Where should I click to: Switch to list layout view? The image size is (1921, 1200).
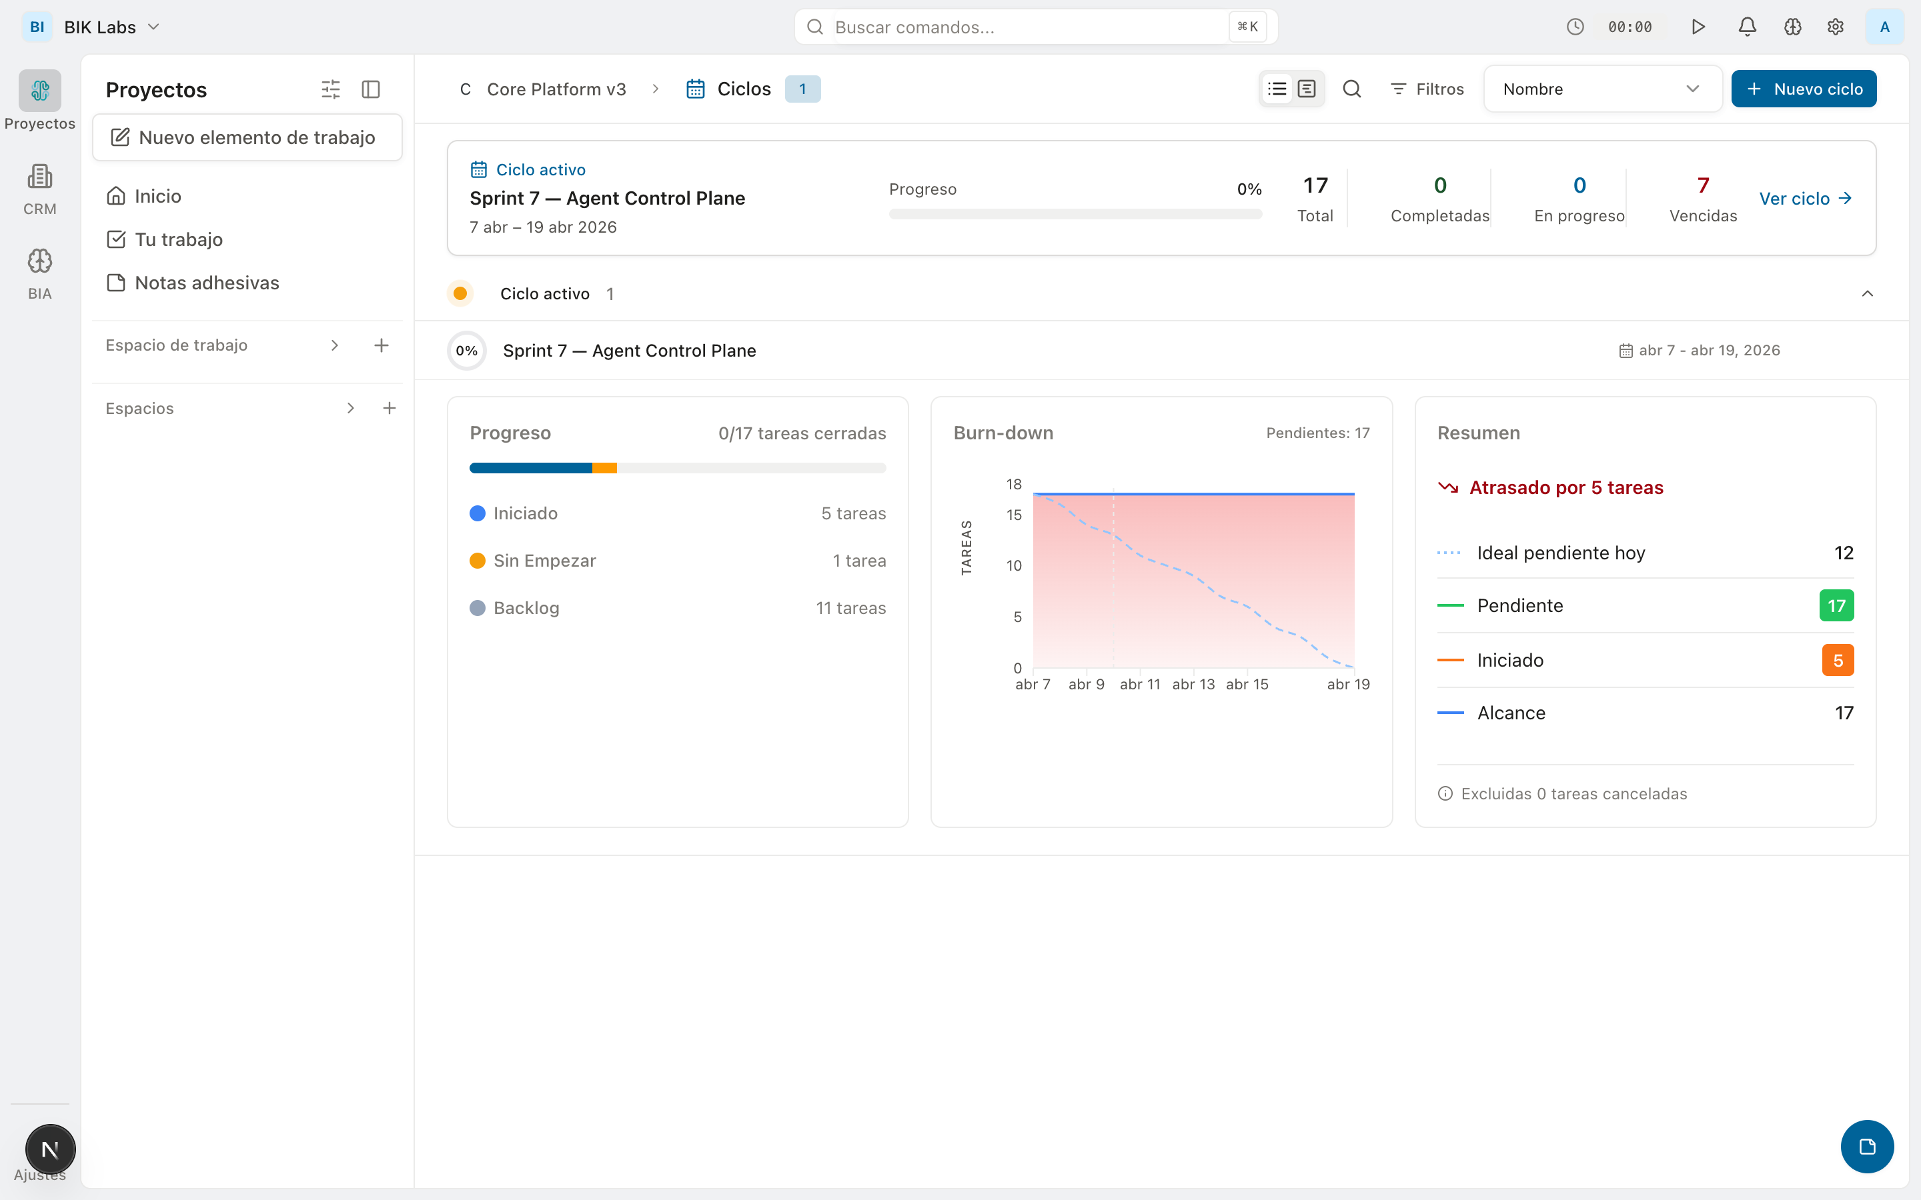tap(1277, 89)
